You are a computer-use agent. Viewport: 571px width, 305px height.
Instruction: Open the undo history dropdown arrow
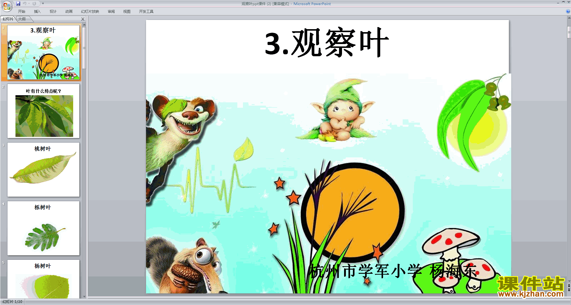point(29,4)
